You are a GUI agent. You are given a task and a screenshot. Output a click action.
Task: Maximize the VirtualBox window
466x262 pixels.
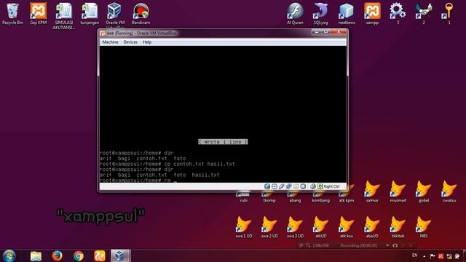click(x=326, y=32)
